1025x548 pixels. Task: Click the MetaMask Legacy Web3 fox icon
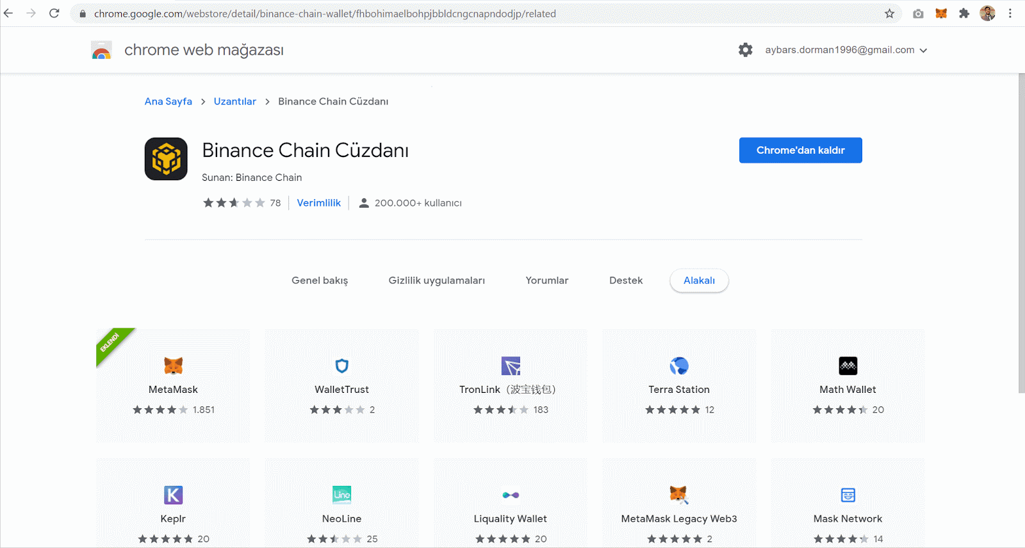tap(679, 495)
